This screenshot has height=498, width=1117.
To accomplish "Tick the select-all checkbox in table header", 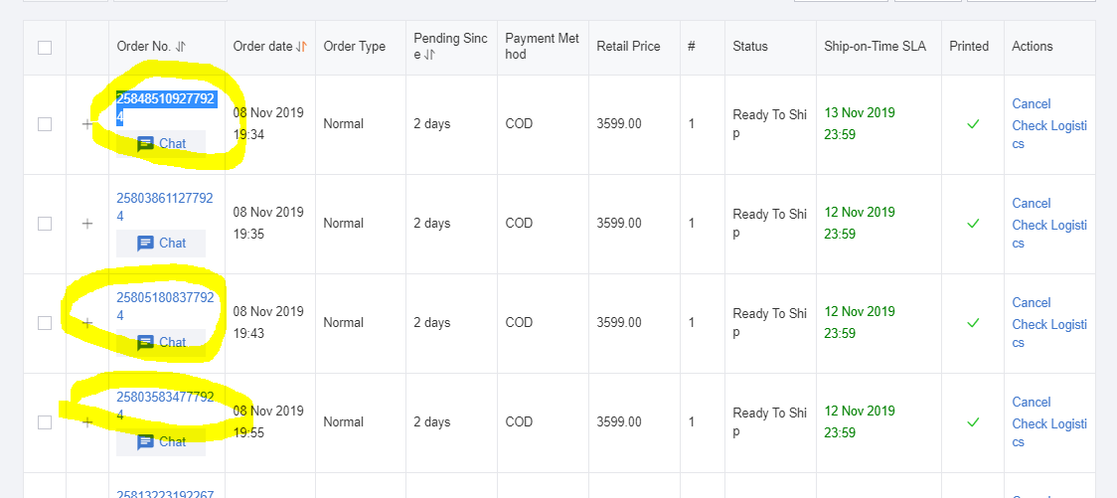I will coord(45,47).
